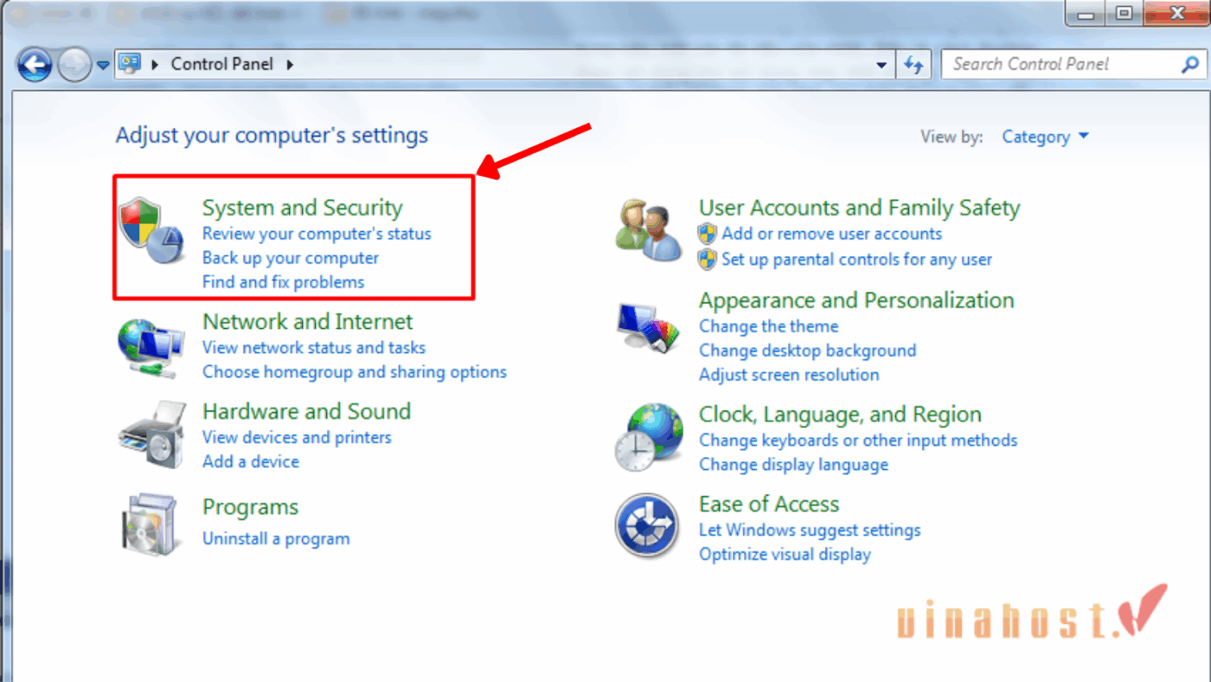Click the Back arrow button
The width and height of the screenshot is (1211, 682).
(35, 65)
